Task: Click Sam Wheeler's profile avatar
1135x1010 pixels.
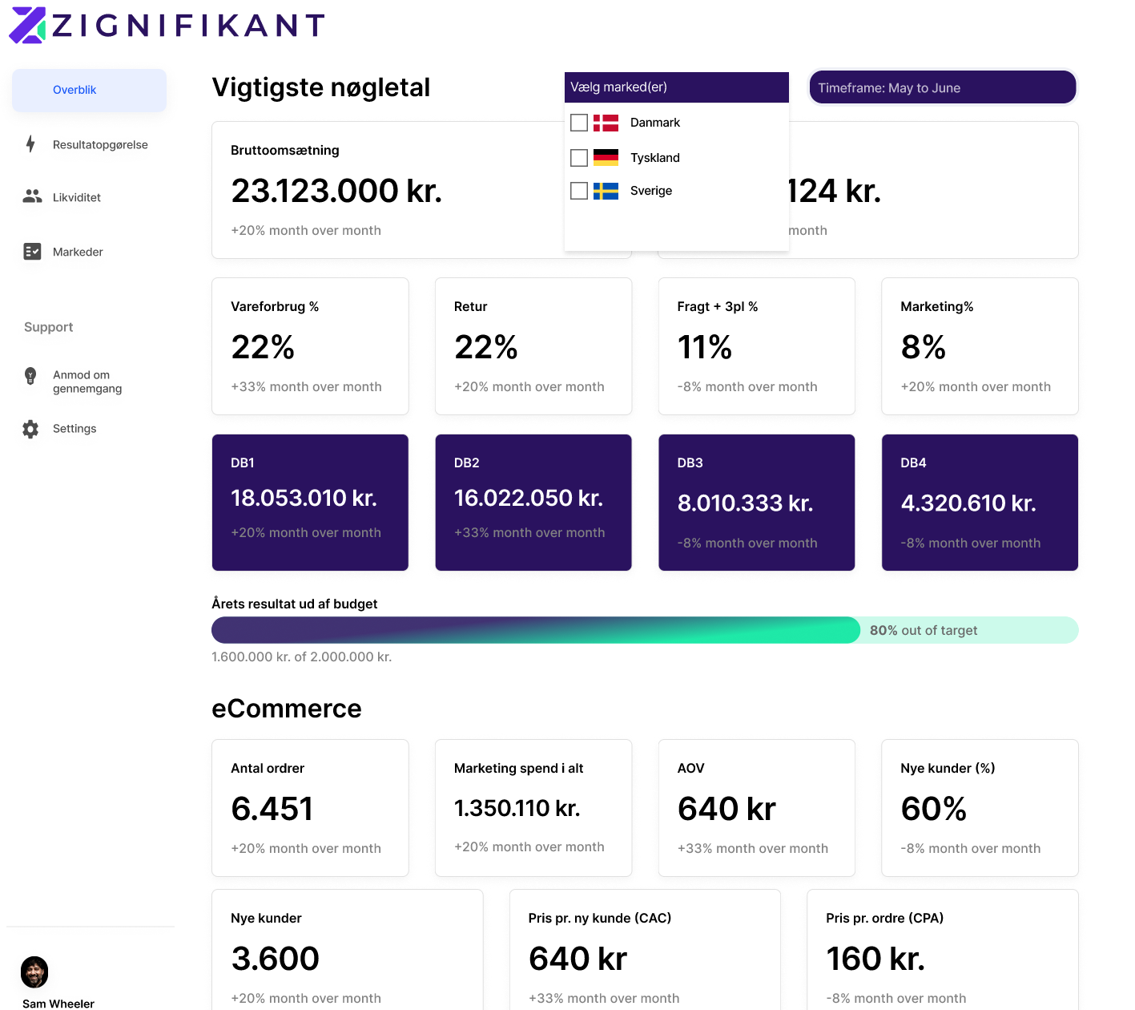Action: (x=34, y=972)
